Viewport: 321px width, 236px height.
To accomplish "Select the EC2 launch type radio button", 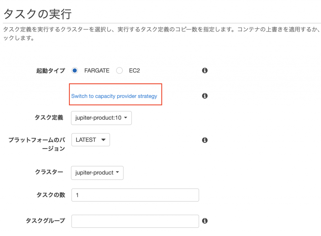I will coord(119,70).
